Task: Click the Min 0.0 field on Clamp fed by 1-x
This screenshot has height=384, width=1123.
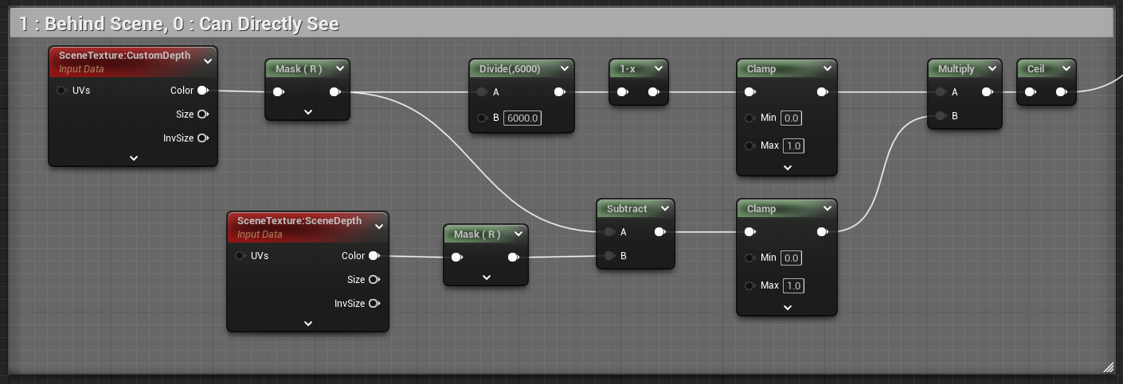Action: pyautogui.click(x=792, y=118)
